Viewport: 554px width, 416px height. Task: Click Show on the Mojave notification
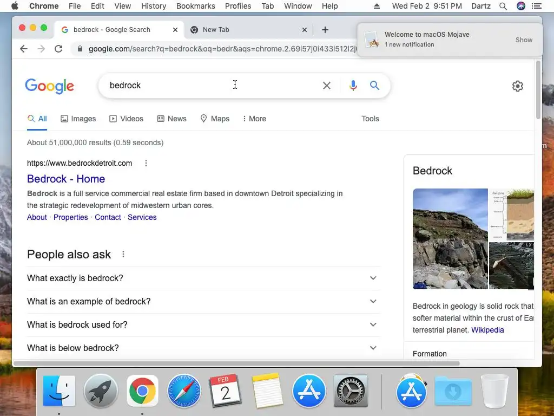pyautogui.click(x=524, y=40)
